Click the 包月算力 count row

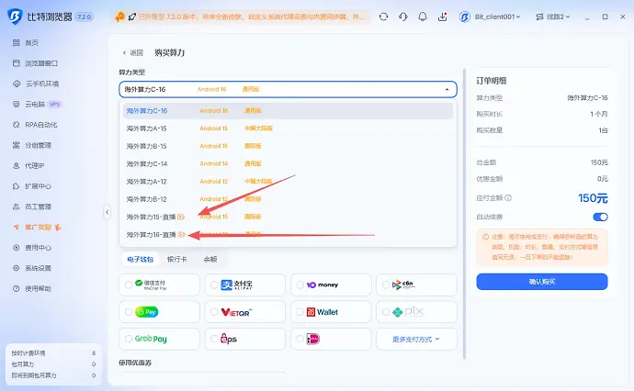tap(53, 364)
